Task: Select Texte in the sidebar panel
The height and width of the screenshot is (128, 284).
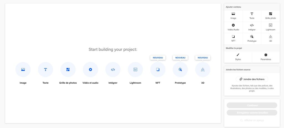Action: tap(252, 16)
